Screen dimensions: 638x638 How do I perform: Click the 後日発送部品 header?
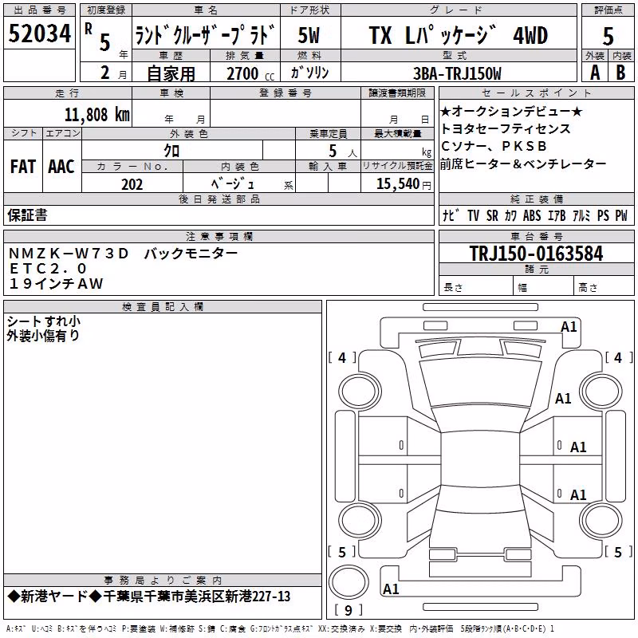[x=219, y=199]
